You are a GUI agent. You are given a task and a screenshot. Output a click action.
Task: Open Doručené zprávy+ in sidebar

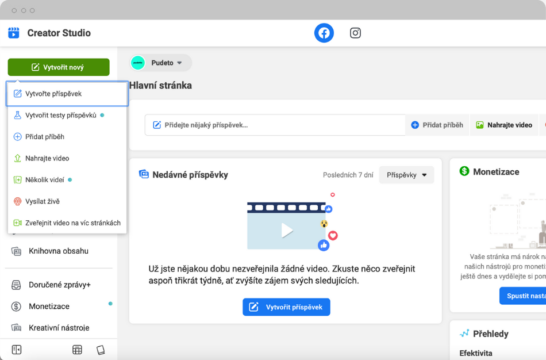click(59, 285)
